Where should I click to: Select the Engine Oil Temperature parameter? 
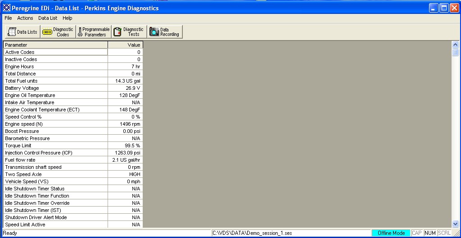point(55,95)
